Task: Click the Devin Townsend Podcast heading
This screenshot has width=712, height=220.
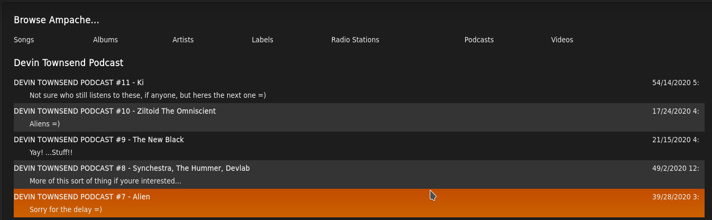Action: 69,62
